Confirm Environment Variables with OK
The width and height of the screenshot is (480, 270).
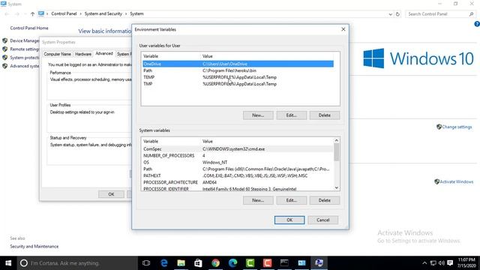(289, 220)
